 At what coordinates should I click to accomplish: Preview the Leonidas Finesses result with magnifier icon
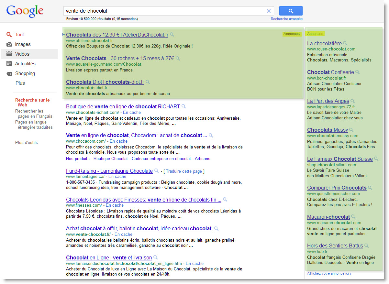(225, 200)
